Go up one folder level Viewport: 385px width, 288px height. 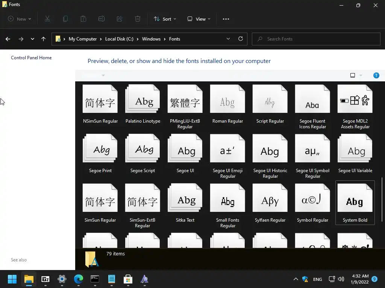pyautogui.click(x=44, y=39)
